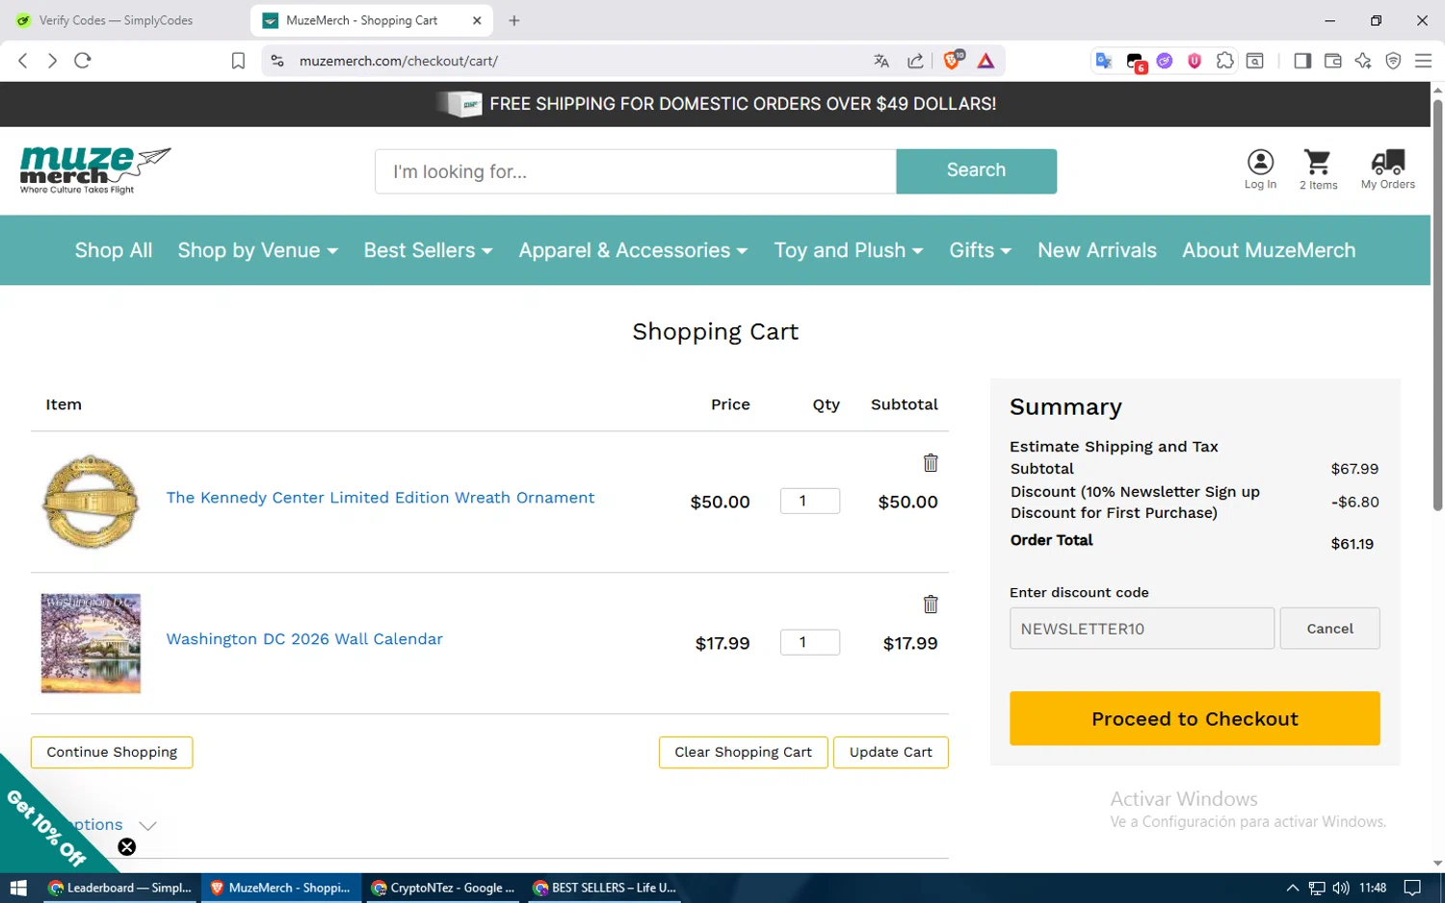This screenshot has height=903, width=1445.
Task: Open the Brave Rewards triangle icon
Action: coord(985,61)
